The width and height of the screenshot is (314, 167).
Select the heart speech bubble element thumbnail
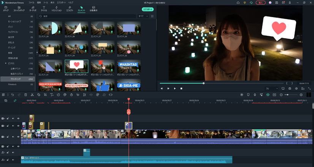76,66
